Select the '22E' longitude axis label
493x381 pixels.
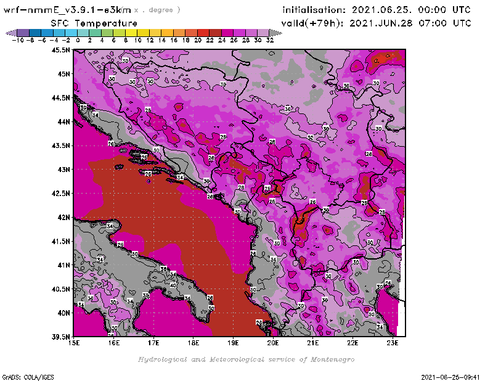click(352, 343)
